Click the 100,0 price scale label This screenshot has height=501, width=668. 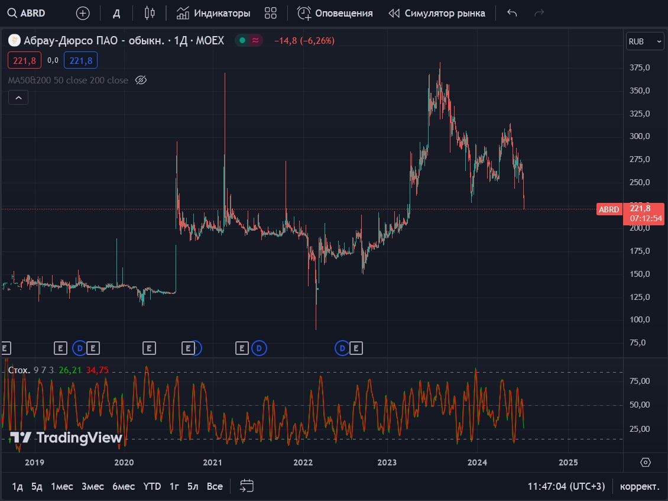pyautogui.click(x=640, y=319)
